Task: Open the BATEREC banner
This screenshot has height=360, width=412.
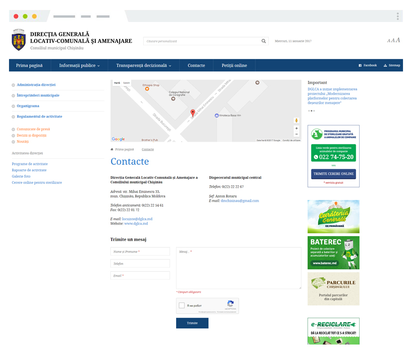Action: click(x=333, y=253)
